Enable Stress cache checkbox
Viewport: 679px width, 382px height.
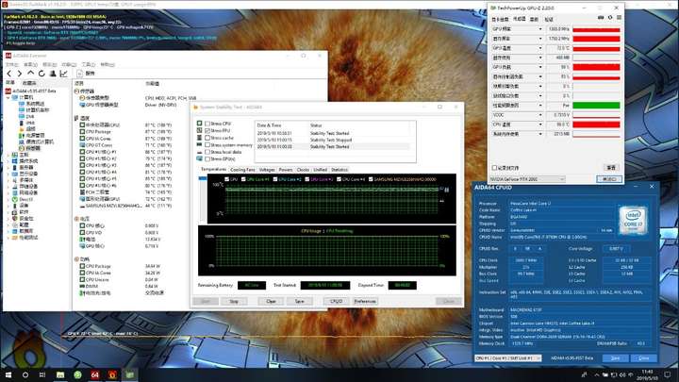tap(207, 138)
